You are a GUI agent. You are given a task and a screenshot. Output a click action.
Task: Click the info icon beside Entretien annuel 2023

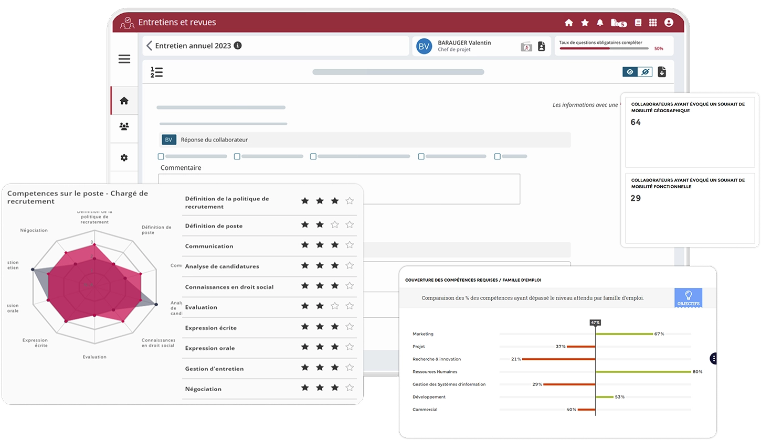point(238,46)
